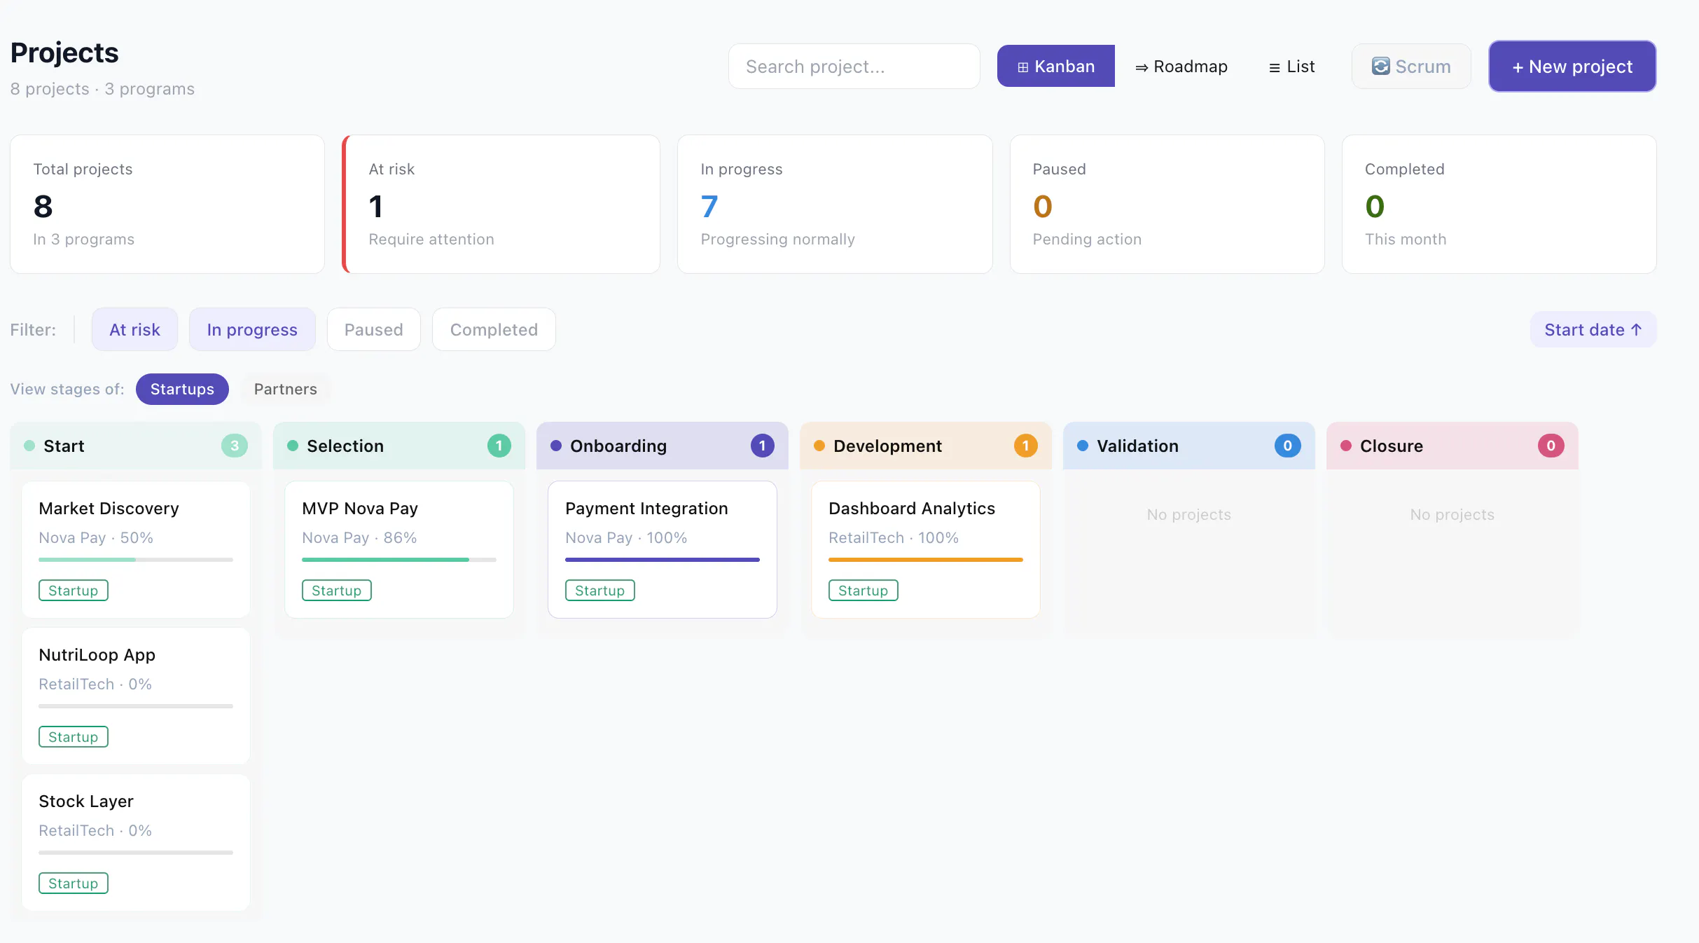Click Startup tag on Dashboard Analytics

[864, 591]
